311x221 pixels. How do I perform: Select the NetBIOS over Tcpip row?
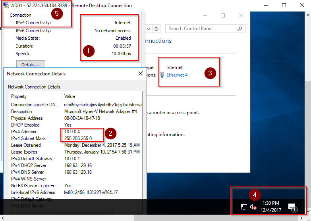(x=75, y=186)
